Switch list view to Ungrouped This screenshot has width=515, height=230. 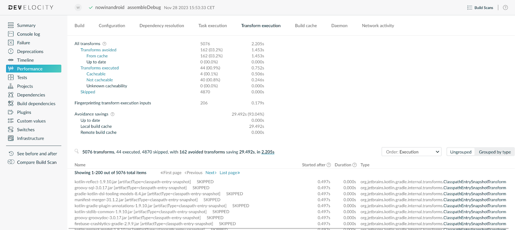point(461,152)
